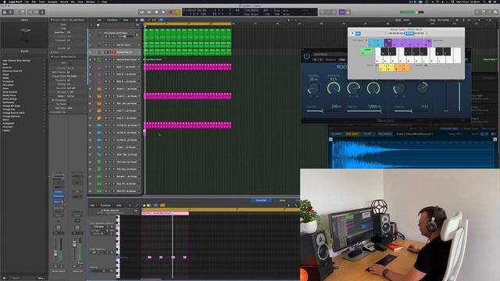This screenshot has height=281, width=500.
Task: Show automation in the tracks area
Action: pos(149,20)
